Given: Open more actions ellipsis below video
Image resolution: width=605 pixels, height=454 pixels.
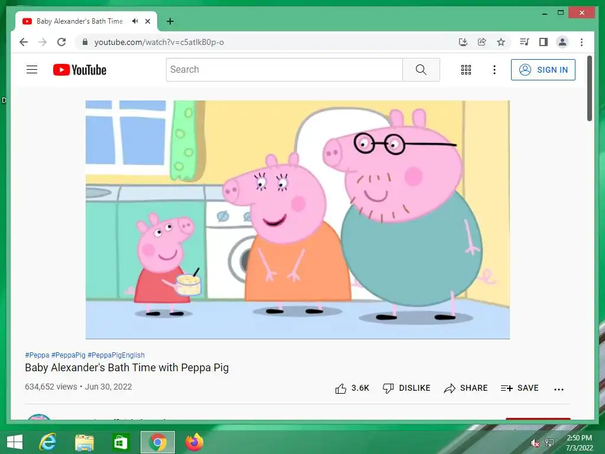Looking at the screenshot, I should 559,389.
